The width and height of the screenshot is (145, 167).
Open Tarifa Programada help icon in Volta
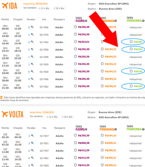(116, 129)
